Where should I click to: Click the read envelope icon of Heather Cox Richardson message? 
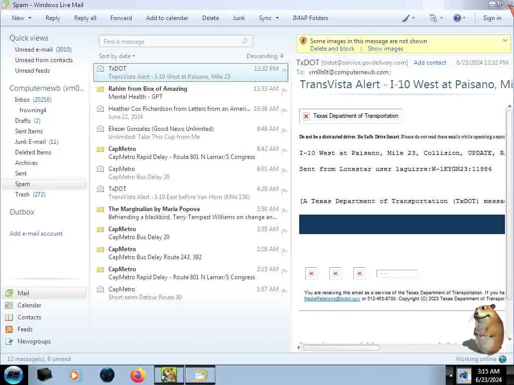(100, 109)
